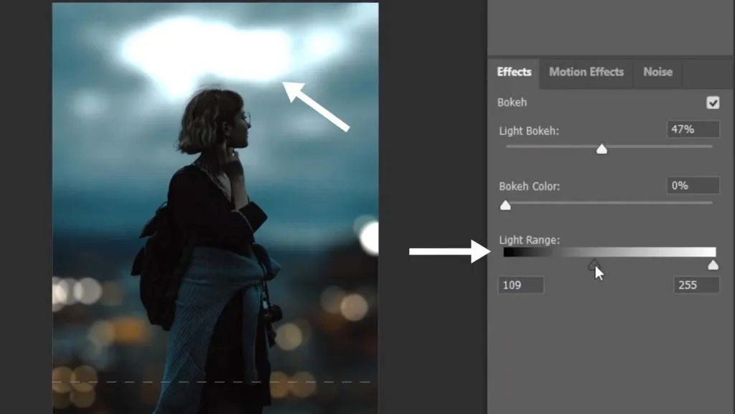Edit the 47% Light Bokeh value field
Image resolution: width=735 pixels, height=414 pixels.
(692, 128)
